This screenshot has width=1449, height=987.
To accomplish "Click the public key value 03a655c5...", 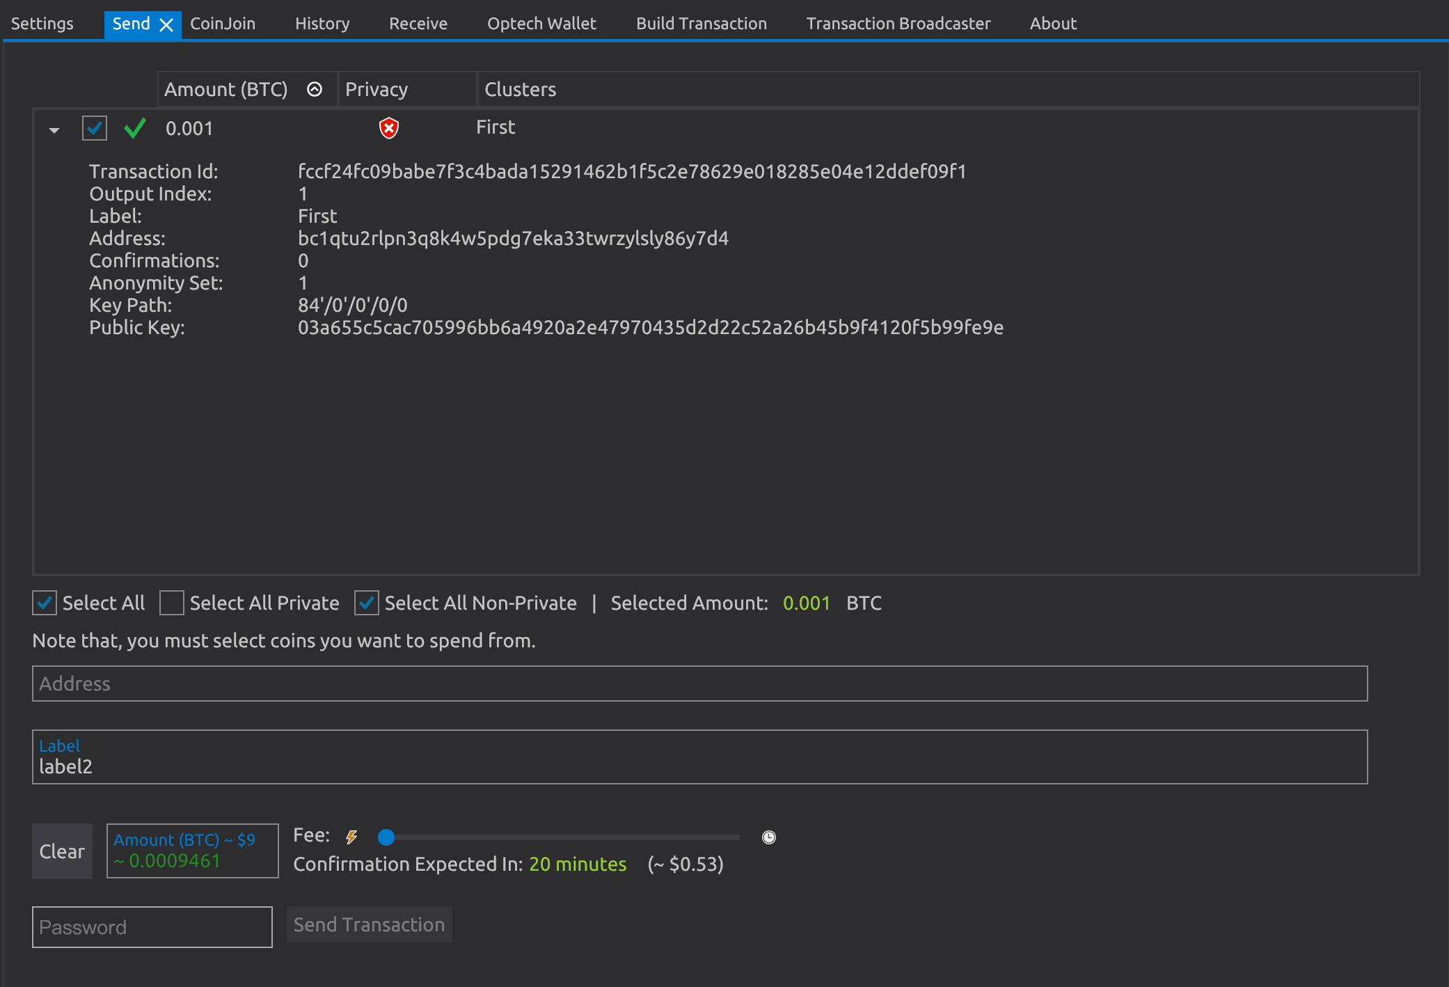I will tap(651, 328).
